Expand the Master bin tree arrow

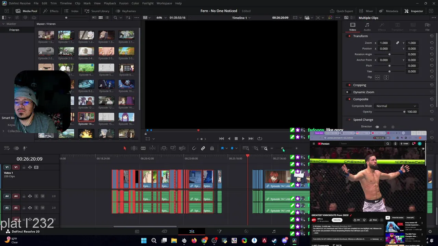tap(3, 24)
